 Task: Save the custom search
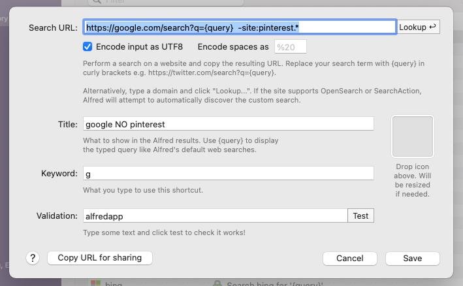point(412,258)
